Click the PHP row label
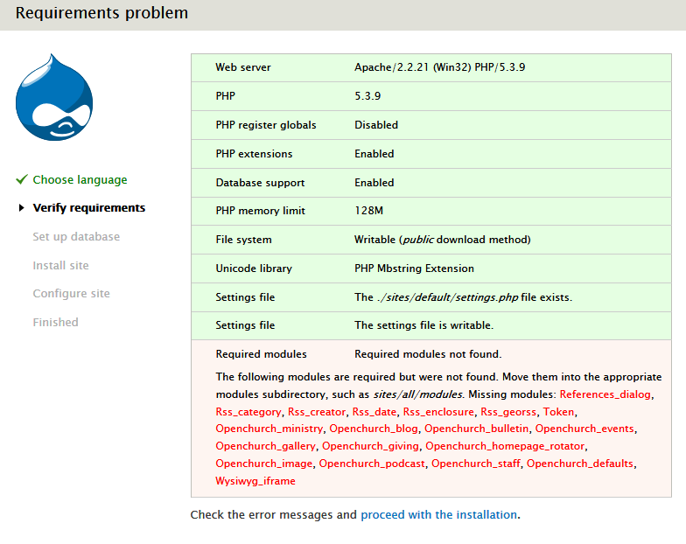Image resolution: width=686 pixels, height=544 pixels. (226, 96)
